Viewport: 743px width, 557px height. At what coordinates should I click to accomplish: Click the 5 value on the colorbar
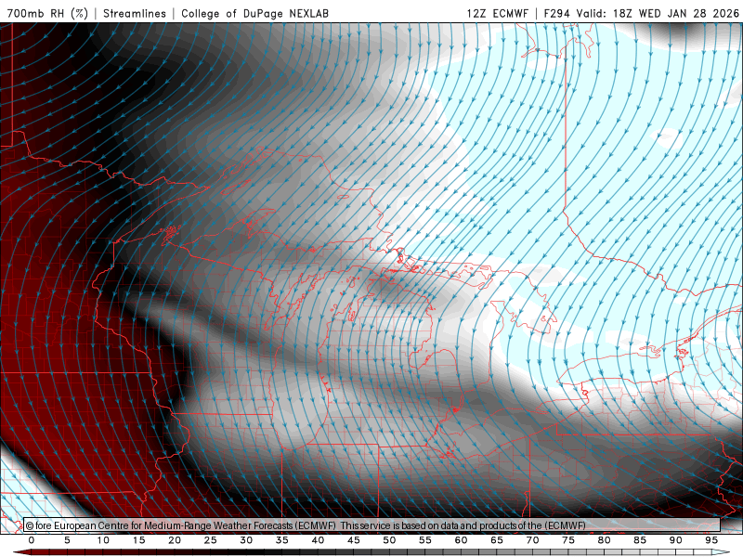pyautogui.click(x=67, y=540)
